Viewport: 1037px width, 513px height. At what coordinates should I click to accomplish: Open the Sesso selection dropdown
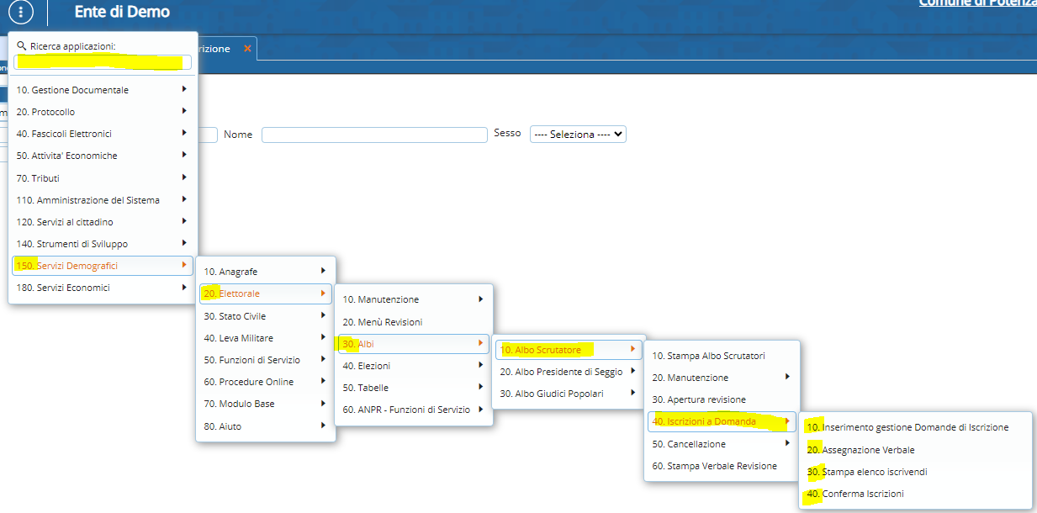[x=578, y=135]
